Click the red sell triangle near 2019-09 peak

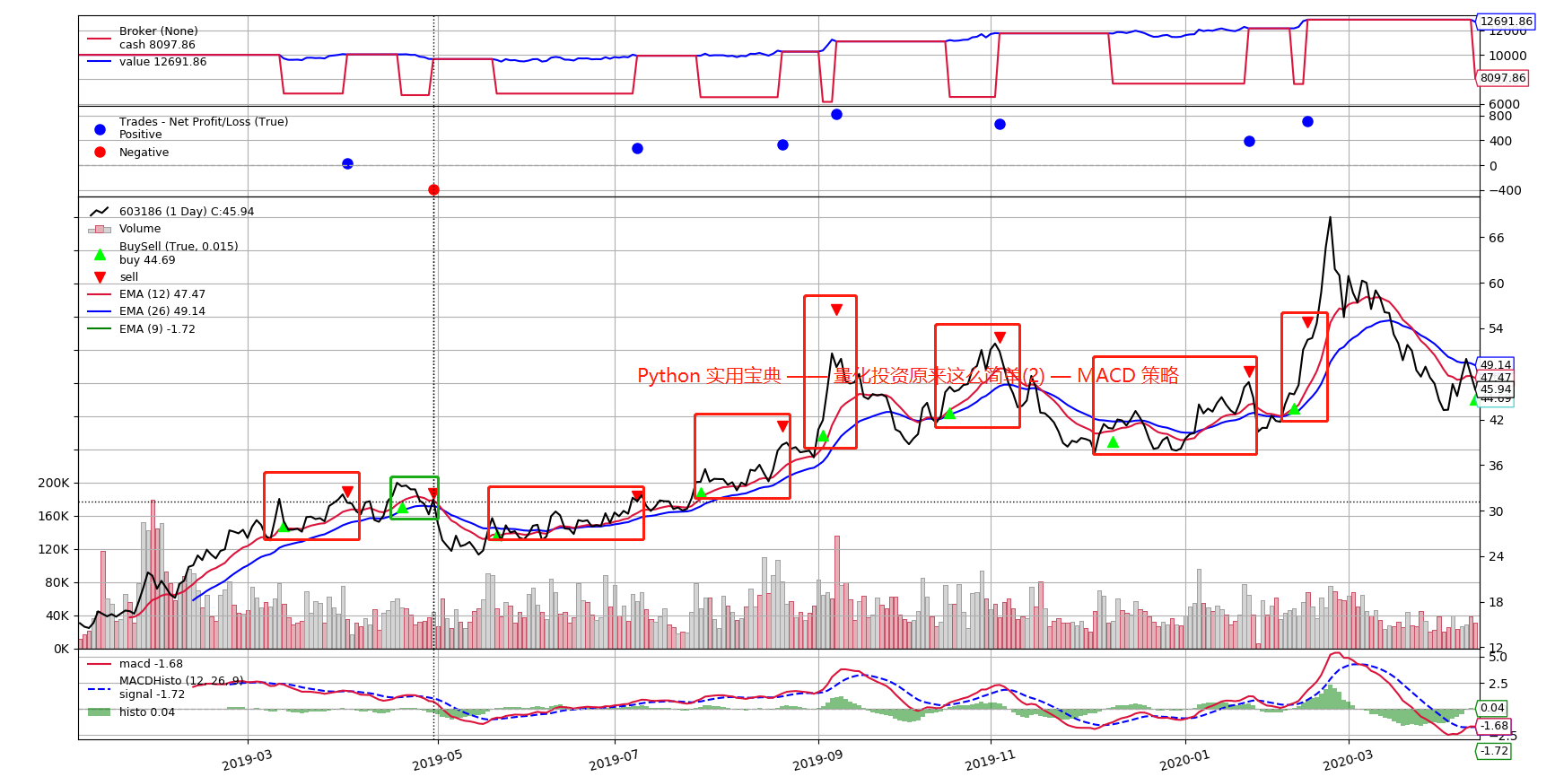(x=836, y=310)
